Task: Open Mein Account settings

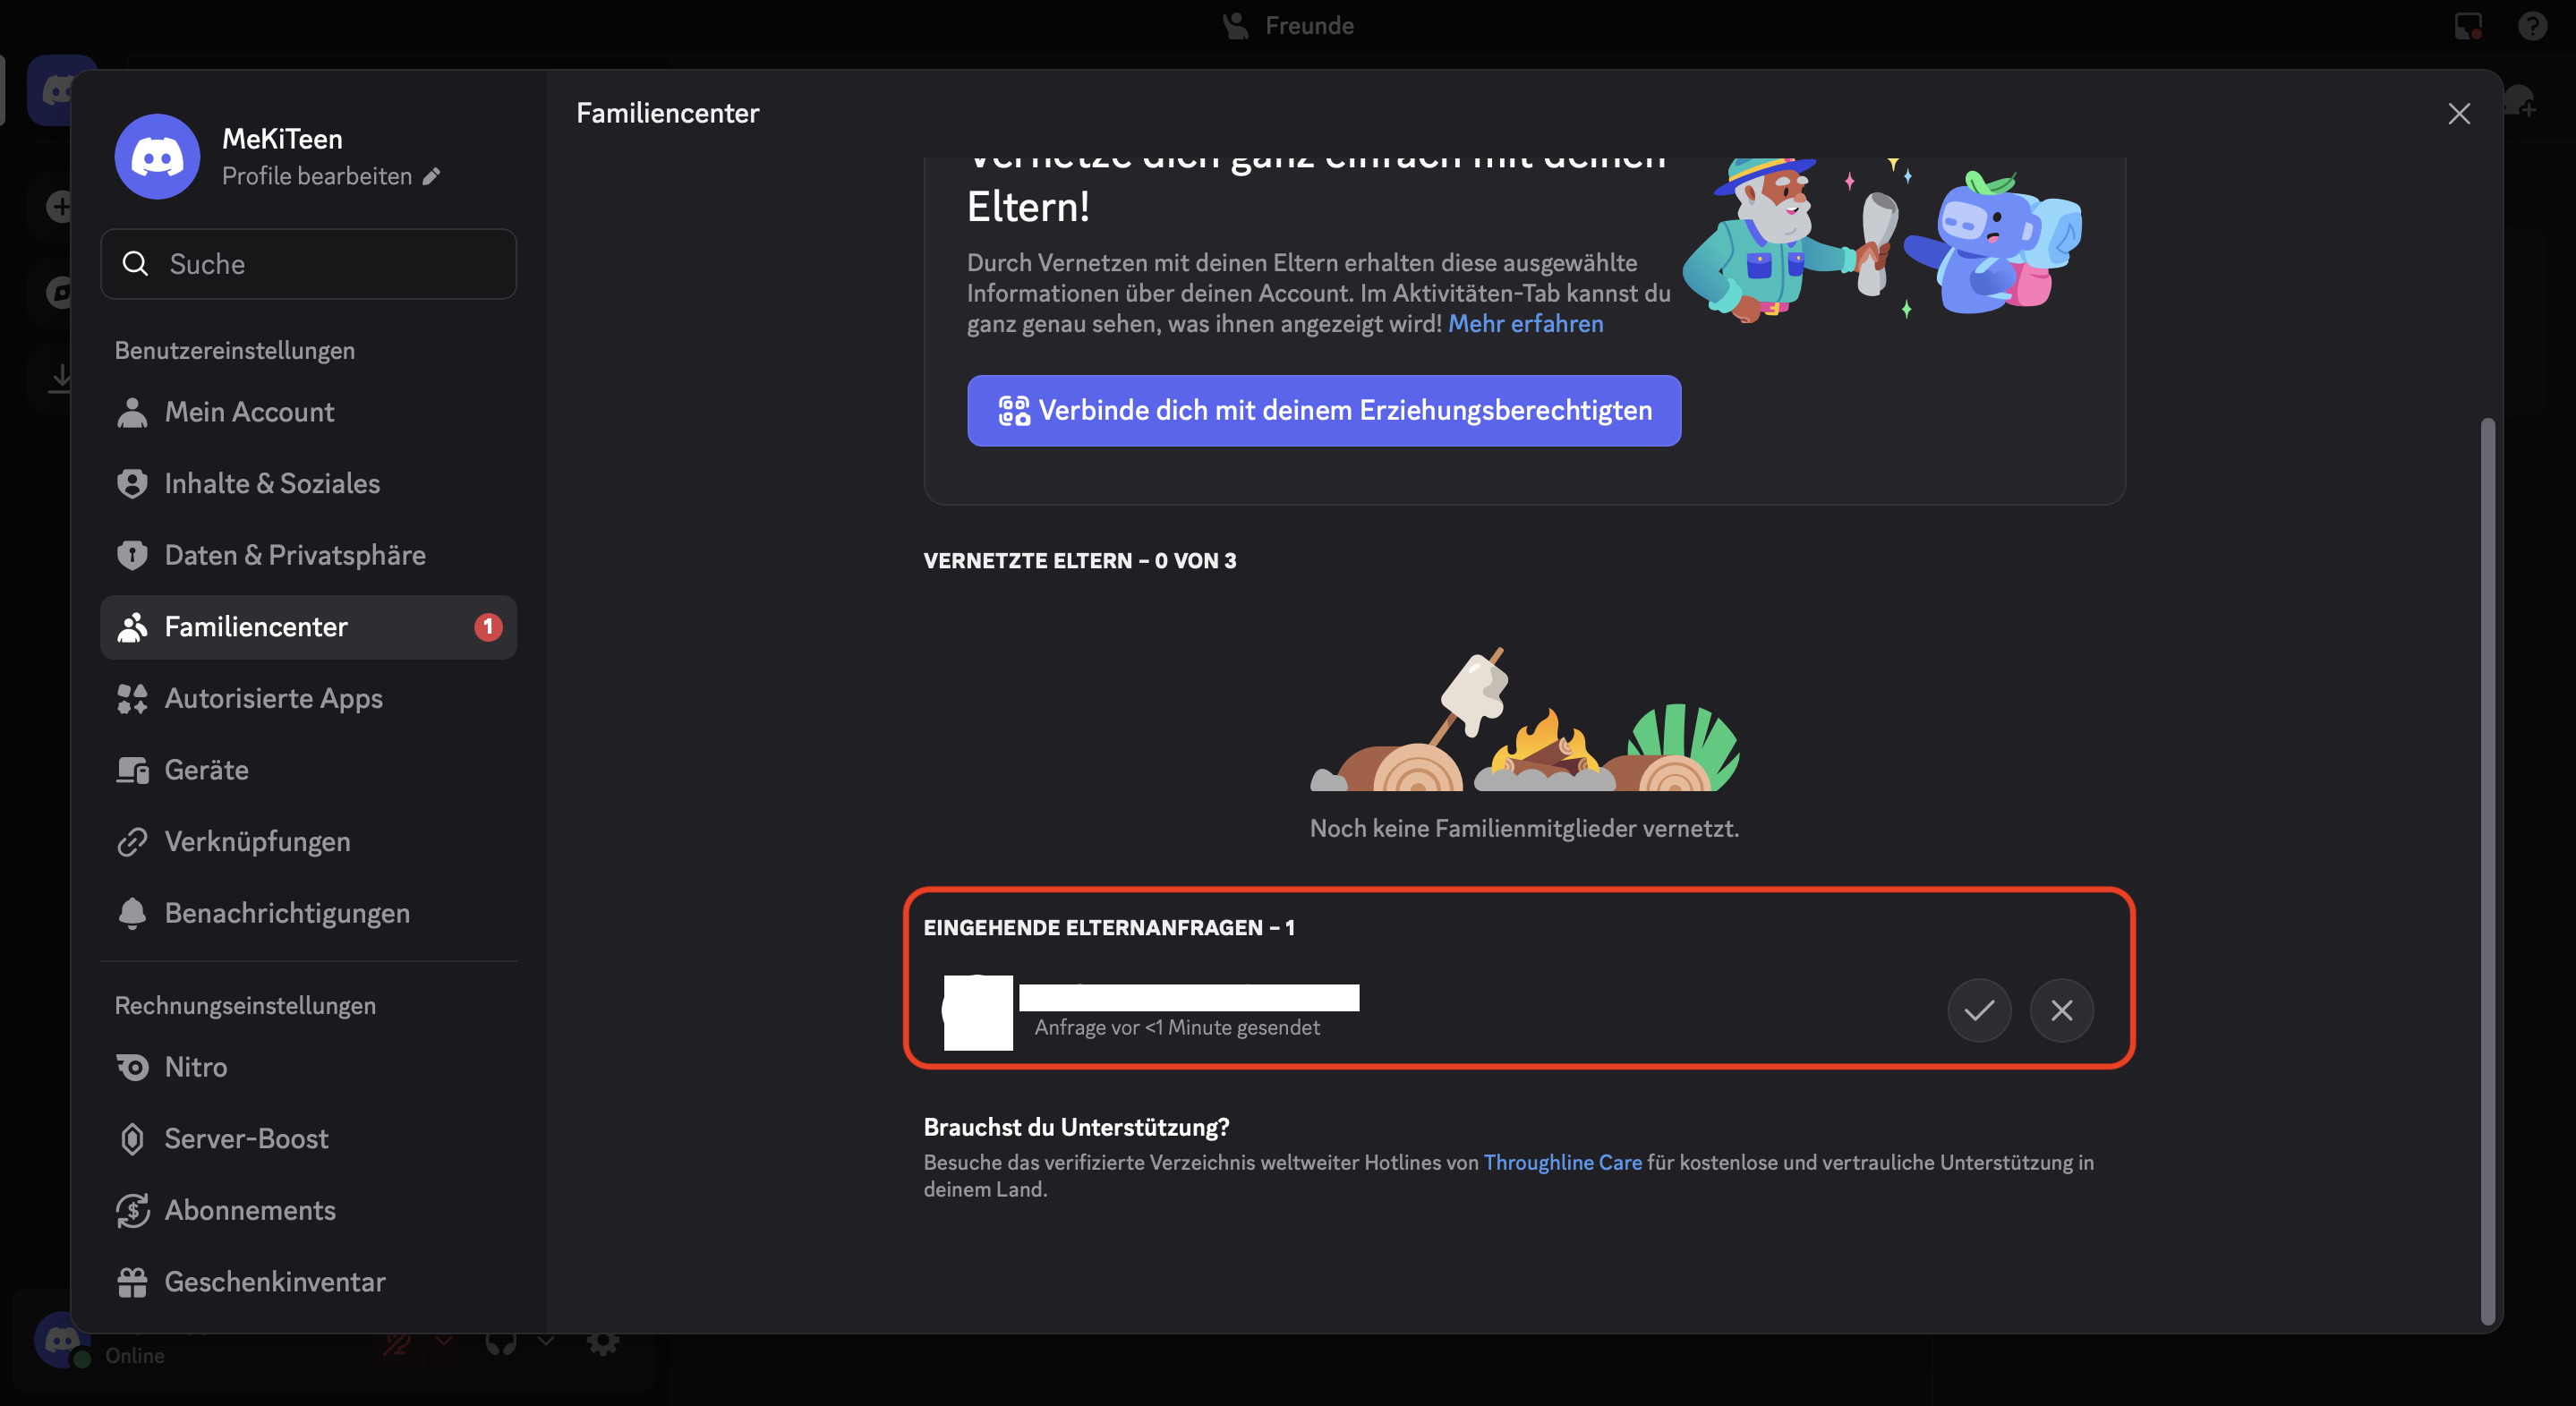Action: (249, 412)
